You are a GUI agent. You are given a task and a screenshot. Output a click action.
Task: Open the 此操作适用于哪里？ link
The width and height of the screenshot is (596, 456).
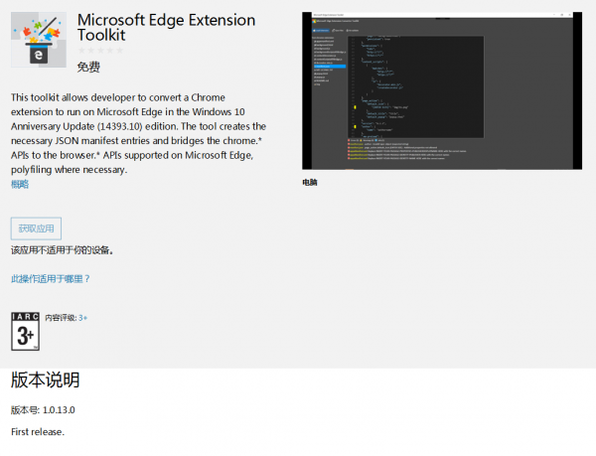click(x=51, y=279)
